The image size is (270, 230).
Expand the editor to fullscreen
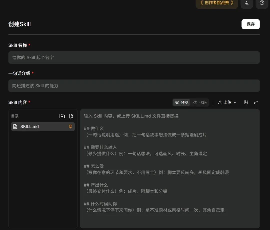[x=256, y=102]
